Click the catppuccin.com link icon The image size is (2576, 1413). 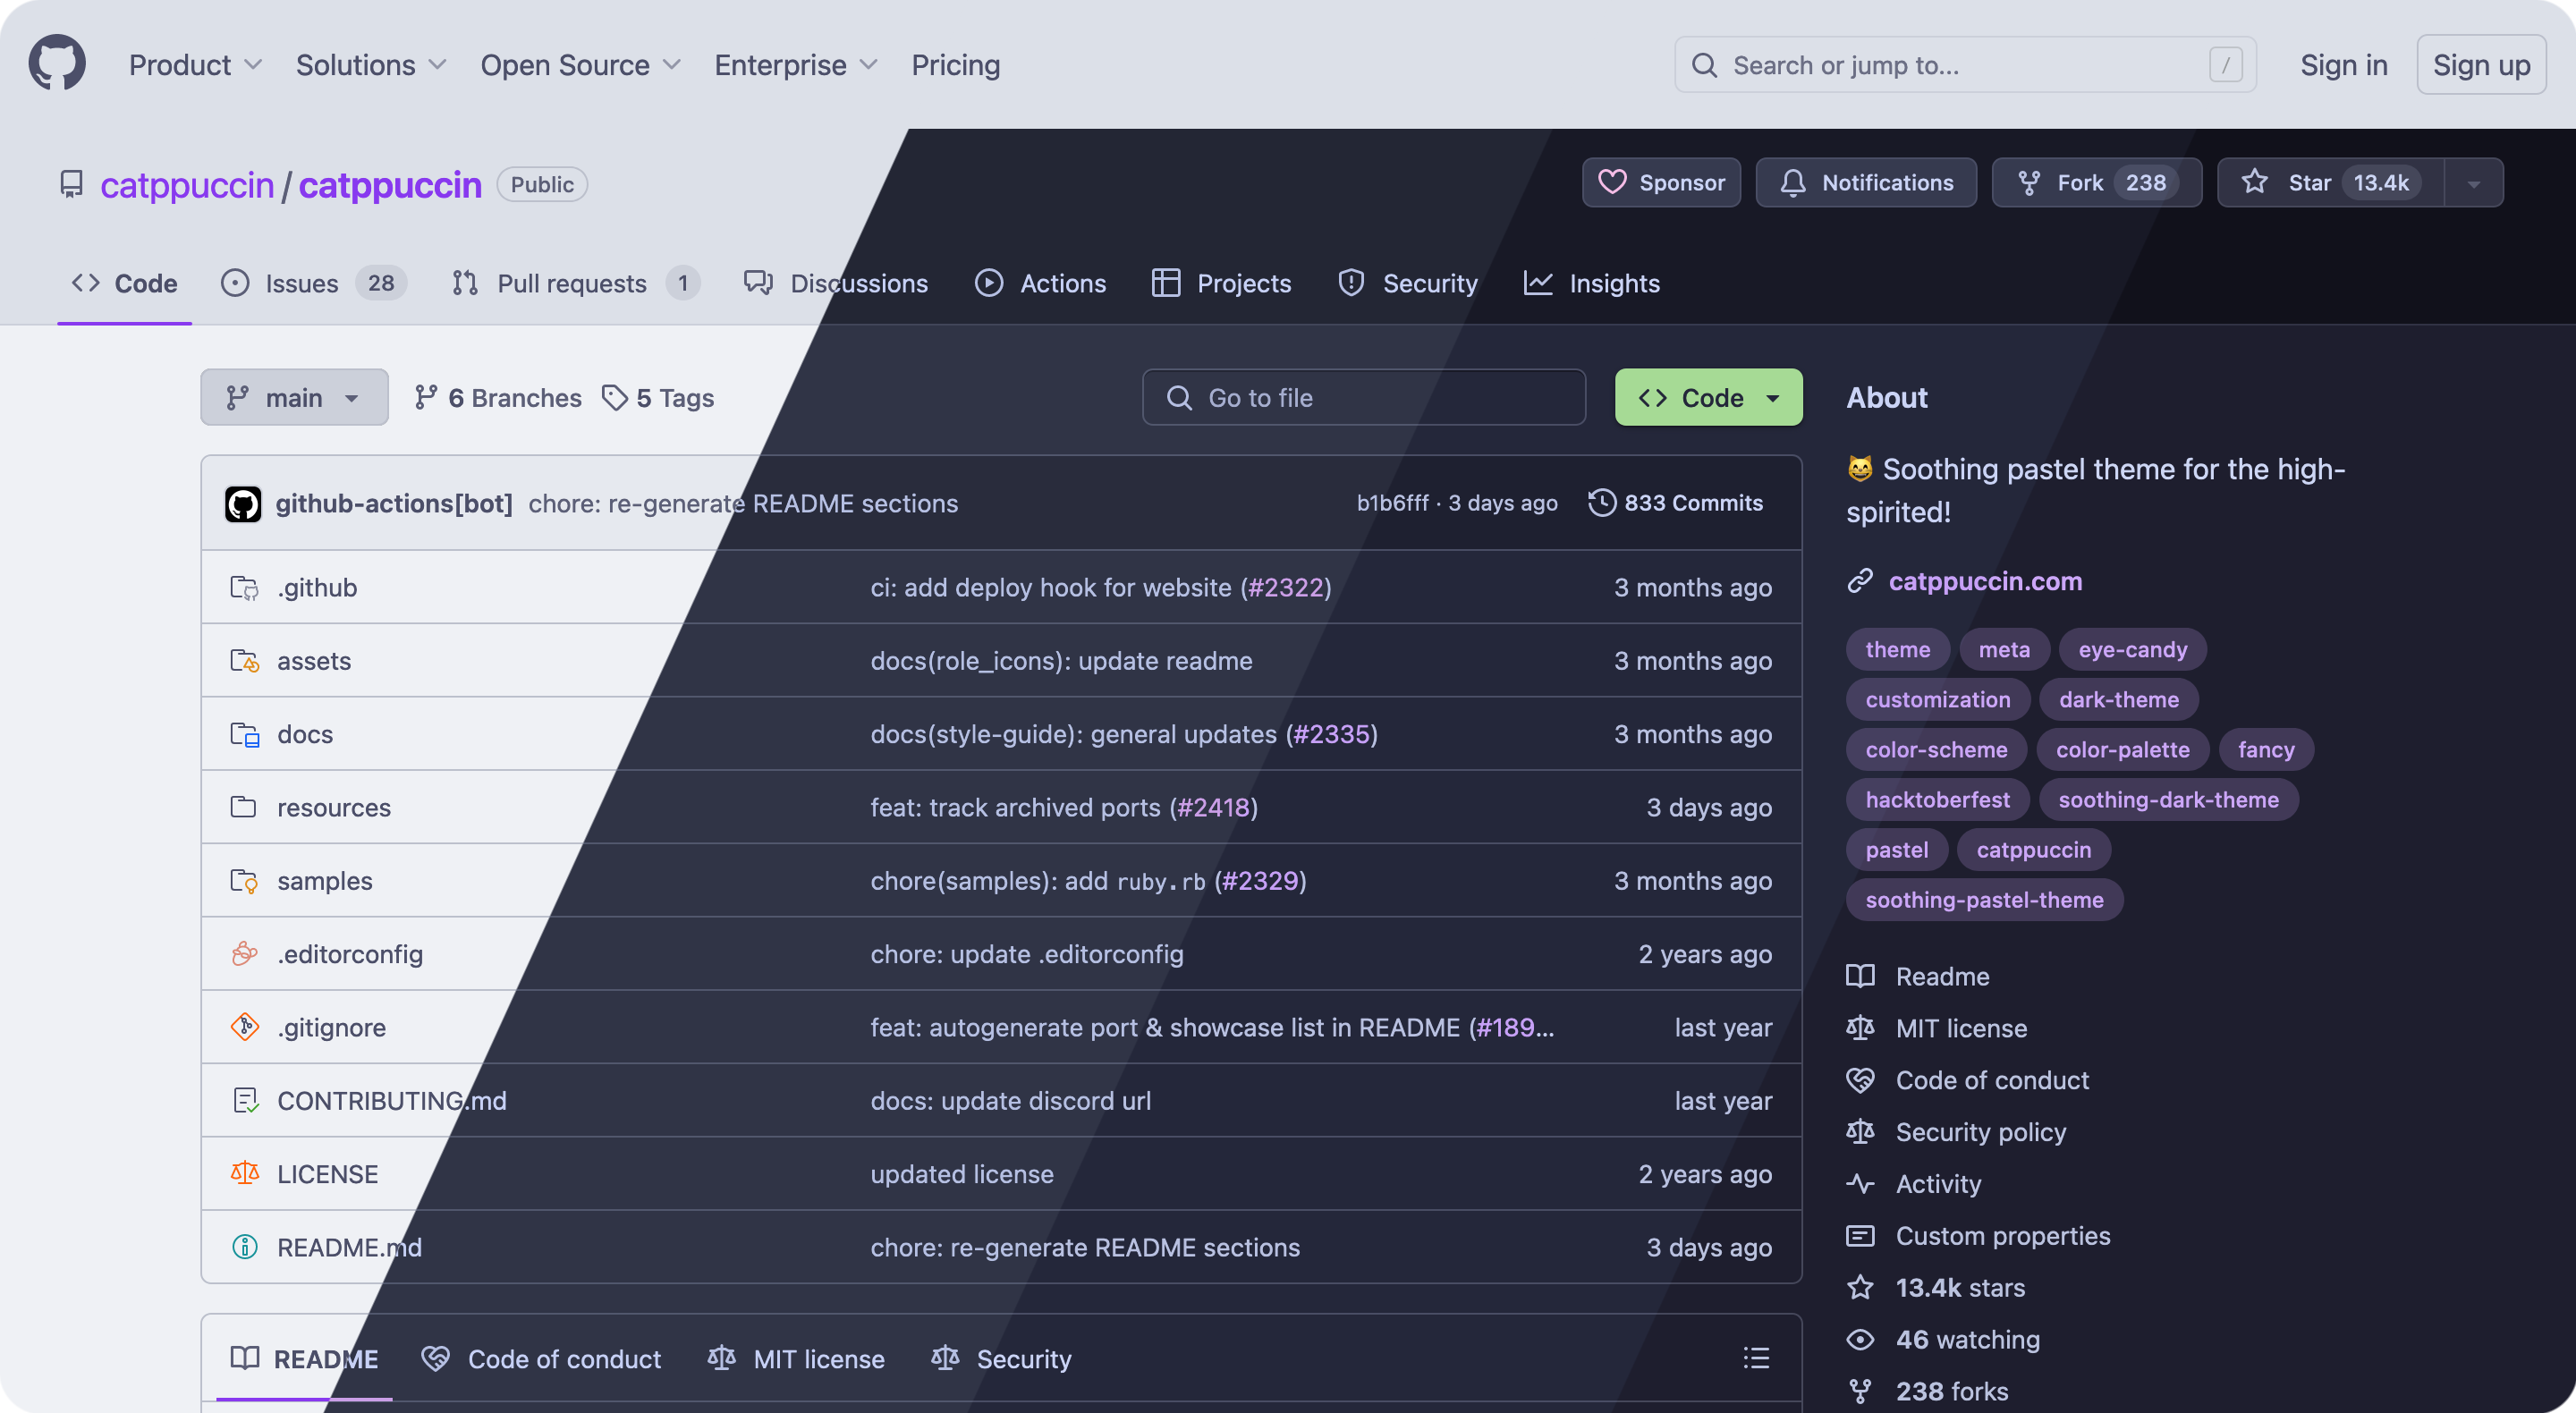tap(1860, 581)
